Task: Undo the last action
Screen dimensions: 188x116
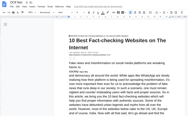Action: [4, 12]
